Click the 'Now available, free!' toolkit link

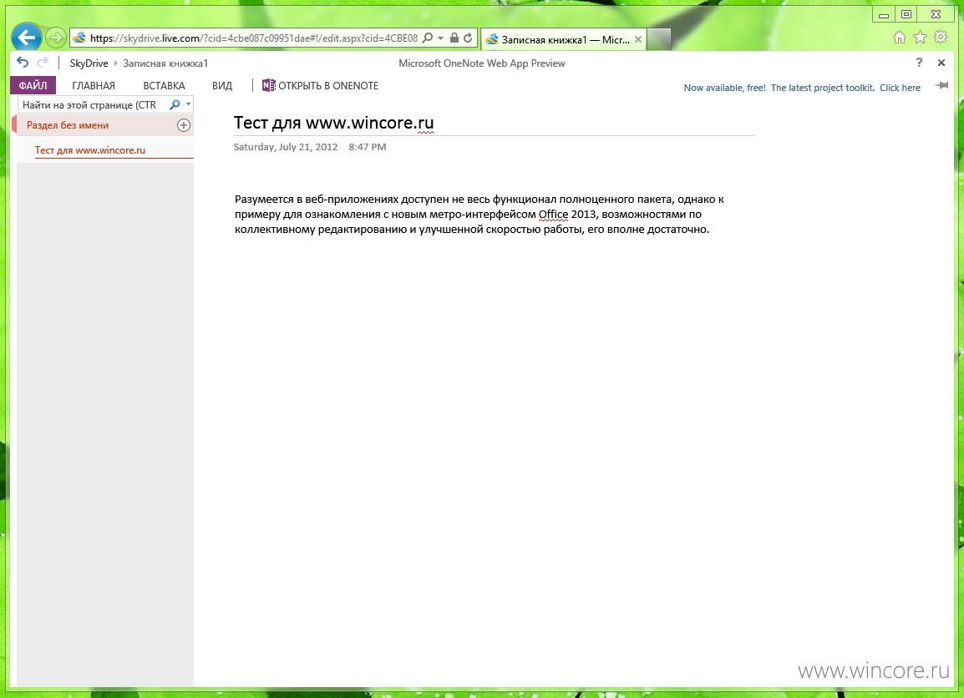(x=802, y=88)
